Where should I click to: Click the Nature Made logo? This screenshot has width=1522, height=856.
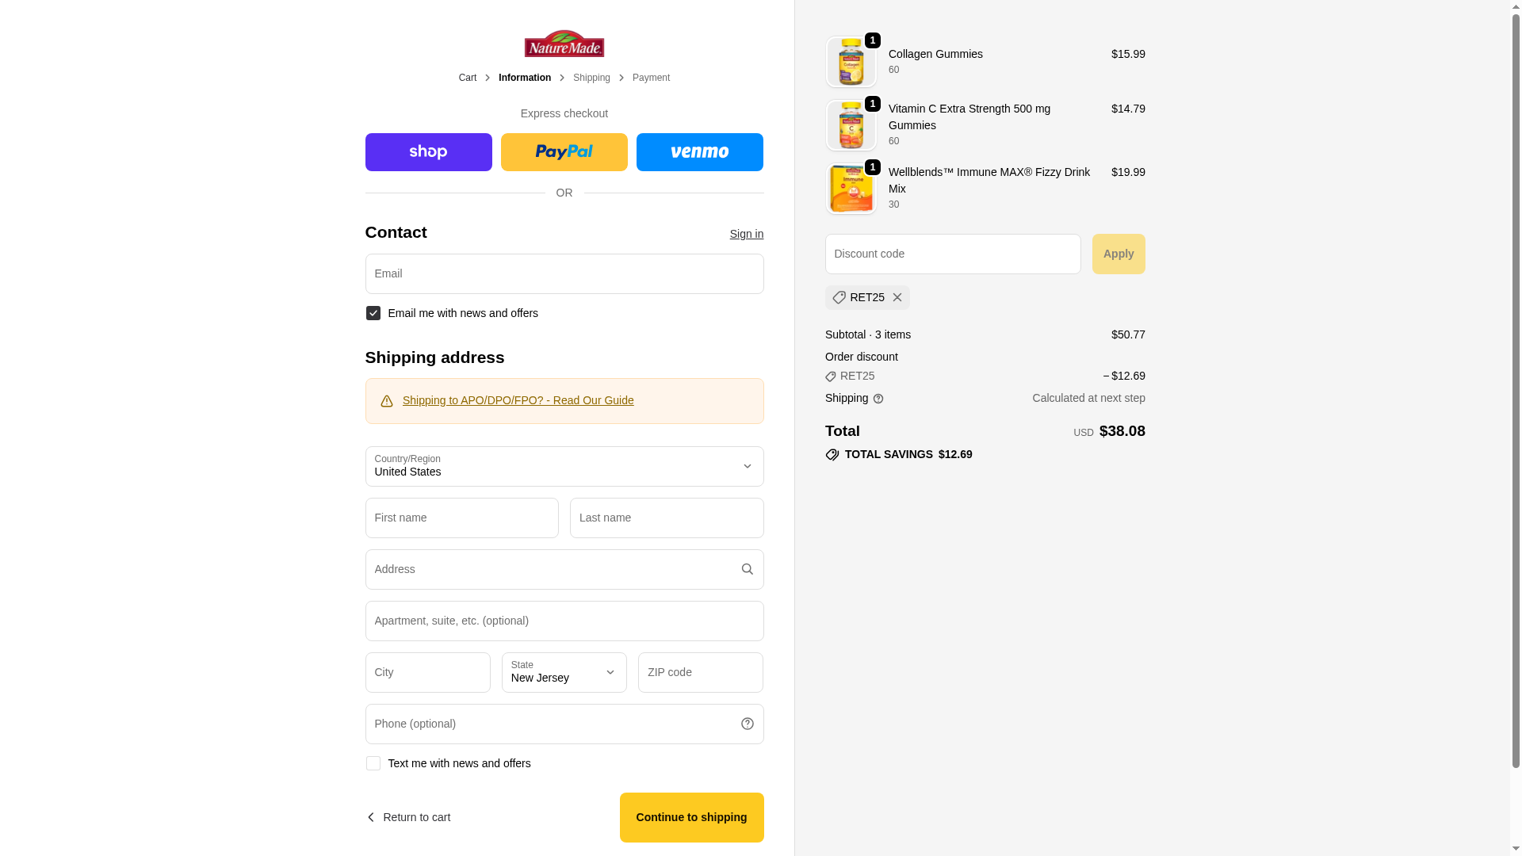click(x=564, y=44)
